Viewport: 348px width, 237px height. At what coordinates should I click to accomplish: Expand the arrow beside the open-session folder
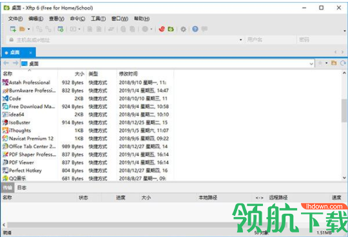[x=28, y=29]
